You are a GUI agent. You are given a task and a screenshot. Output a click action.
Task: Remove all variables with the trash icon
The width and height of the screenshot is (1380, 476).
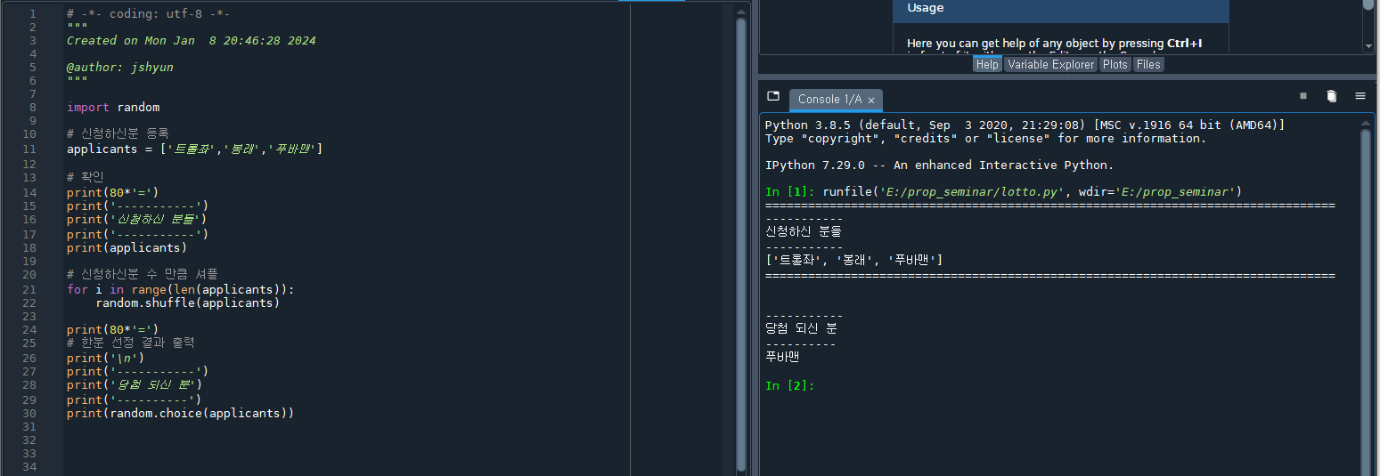click(1331, 96)
